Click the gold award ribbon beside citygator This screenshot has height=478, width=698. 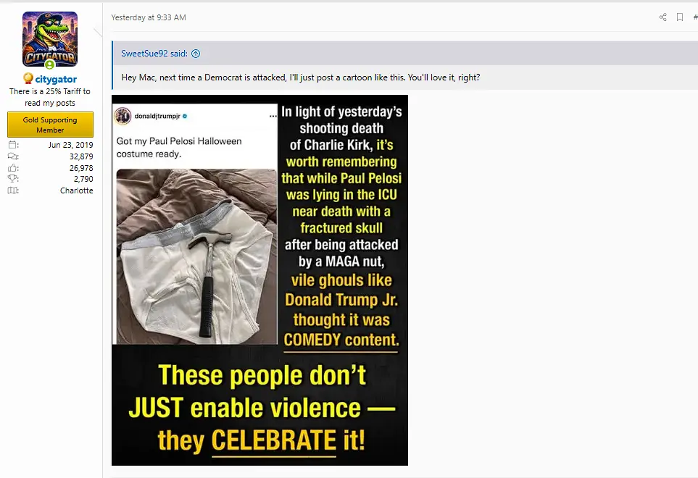[28, 78]
